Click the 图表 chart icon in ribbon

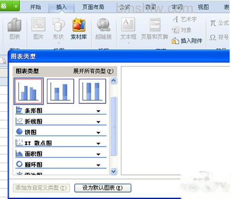coord(14,25)
